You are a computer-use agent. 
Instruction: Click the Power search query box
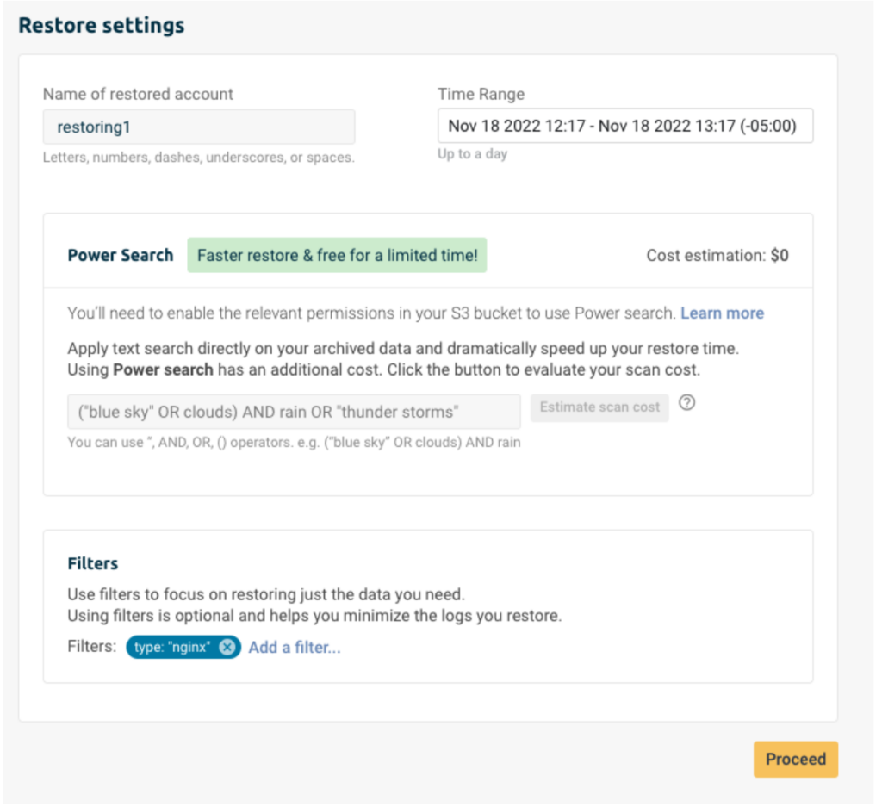tap(294, 412)
